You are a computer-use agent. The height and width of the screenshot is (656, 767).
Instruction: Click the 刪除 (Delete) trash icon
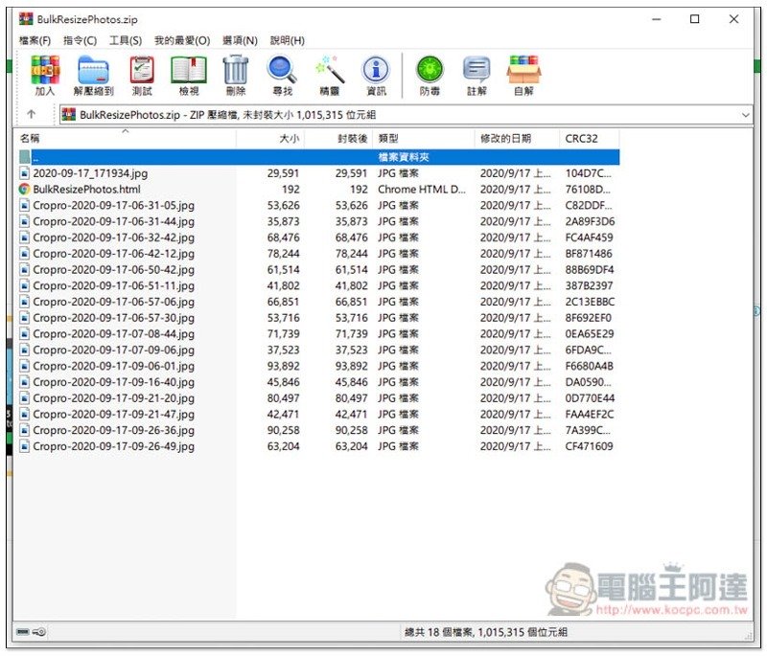(x=235, y=73)
